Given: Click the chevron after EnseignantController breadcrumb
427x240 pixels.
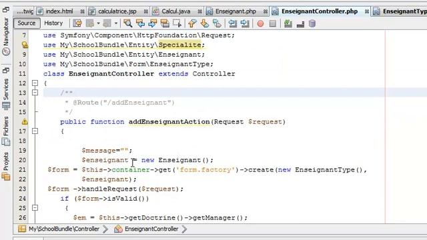Looking at the screenshot, I should (184, 229).
